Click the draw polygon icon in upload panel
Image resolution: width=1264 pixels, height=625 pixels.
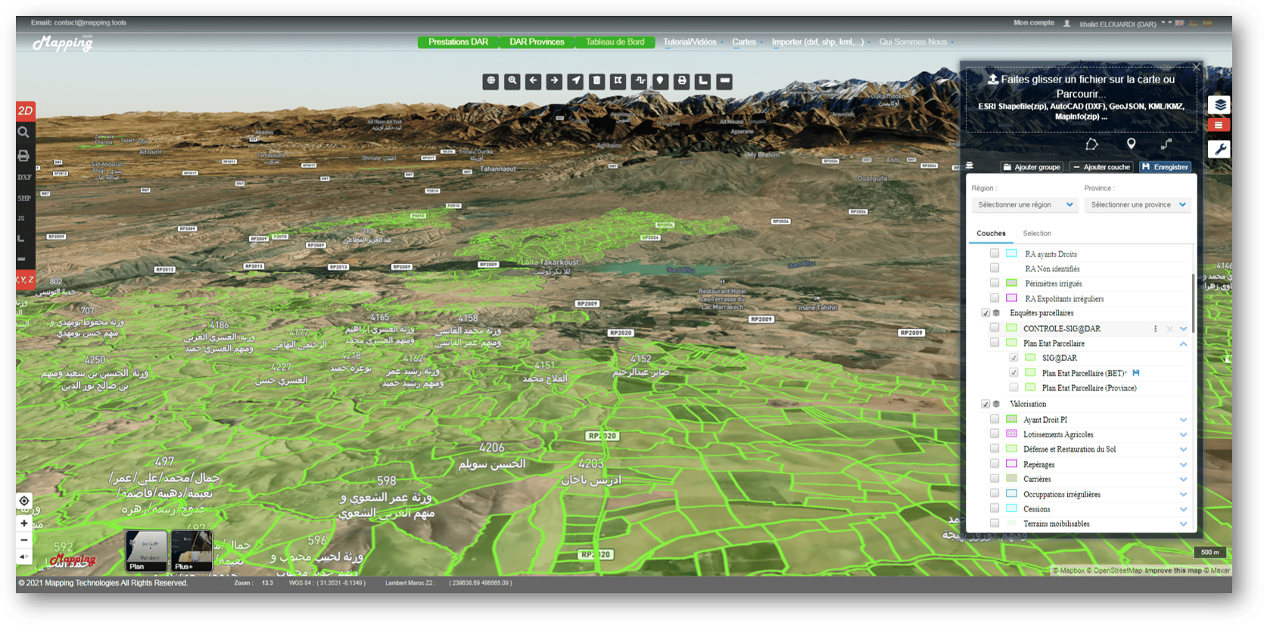coord(1091,144)
